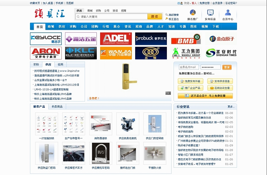The height and width of the screenshot is (175, 267).
Task: Switch to the 求购 listing tab
Action: [x=36, y=65]
